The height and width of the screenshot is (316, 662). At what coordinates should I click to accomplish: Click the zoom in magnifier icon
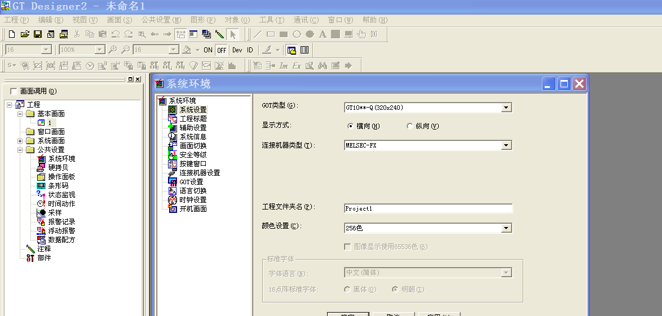[113, 50]
